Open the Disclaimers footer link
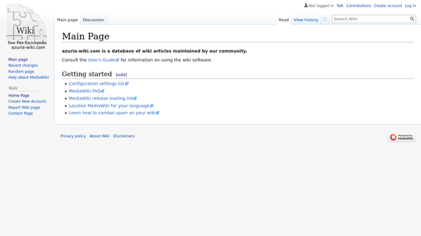Image resolution: width=421 pixels, height=236 pixels. (124, 136)
